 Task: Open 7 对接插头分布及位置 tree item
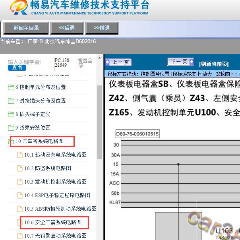41,101
